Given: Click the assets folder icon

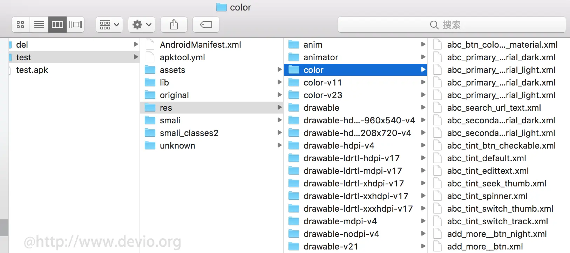Looking at the screenshot, I should pyautogui.click(x=150, y=70).
